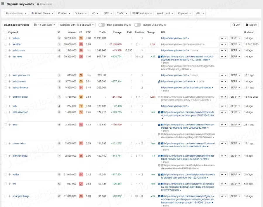The height and width of the screenshot is (207, 263).
Task: Toggle Main positions only switch
Action: (102, 25)
